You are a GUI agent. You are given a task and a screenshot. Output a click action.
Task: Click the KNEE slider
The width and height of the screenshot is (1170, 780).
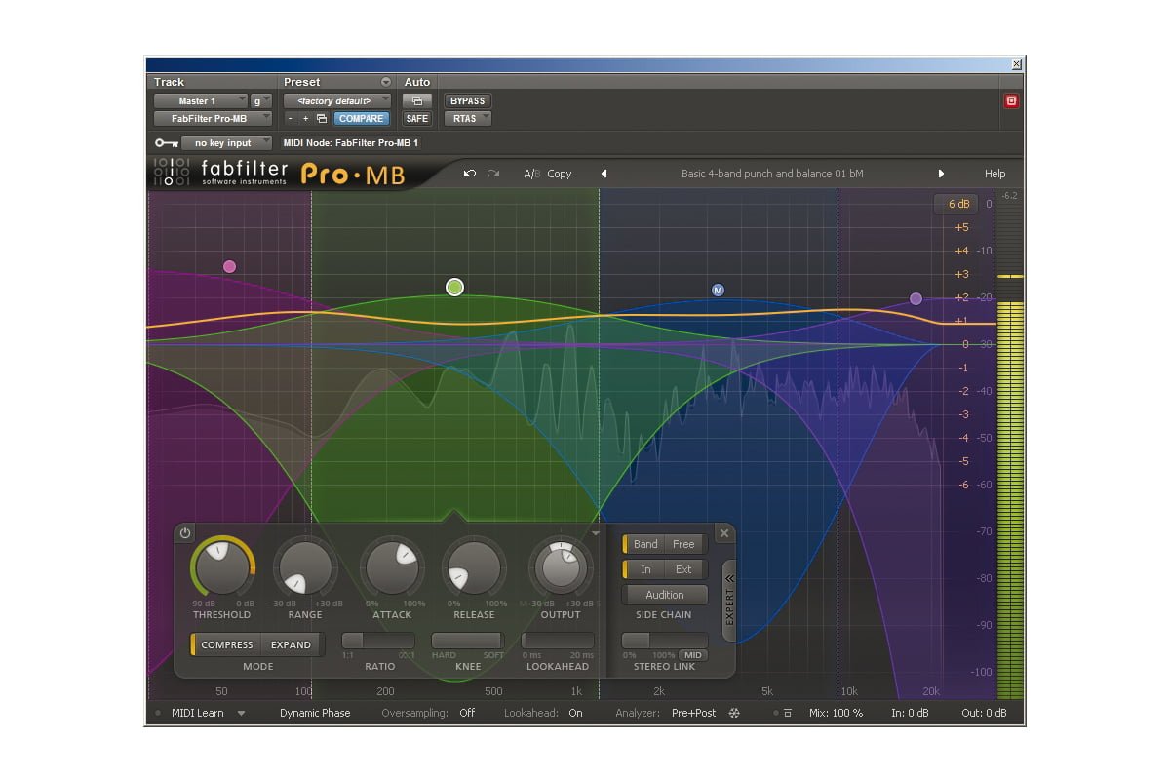click(x=468, y=641)
